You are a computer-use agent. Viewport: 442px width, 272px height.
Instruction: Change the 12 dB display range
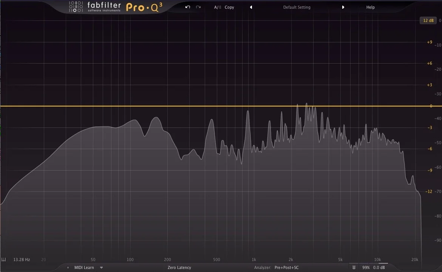click(x=428, y=20)
